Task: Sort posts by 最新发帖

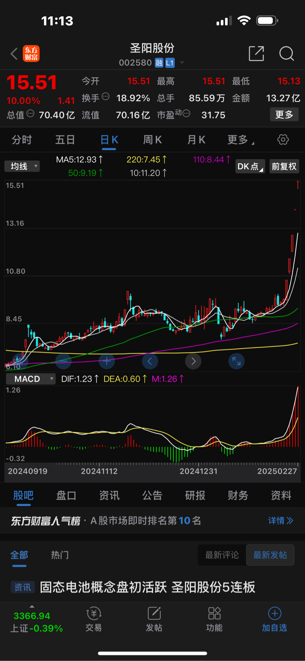Action: [270, 555]
